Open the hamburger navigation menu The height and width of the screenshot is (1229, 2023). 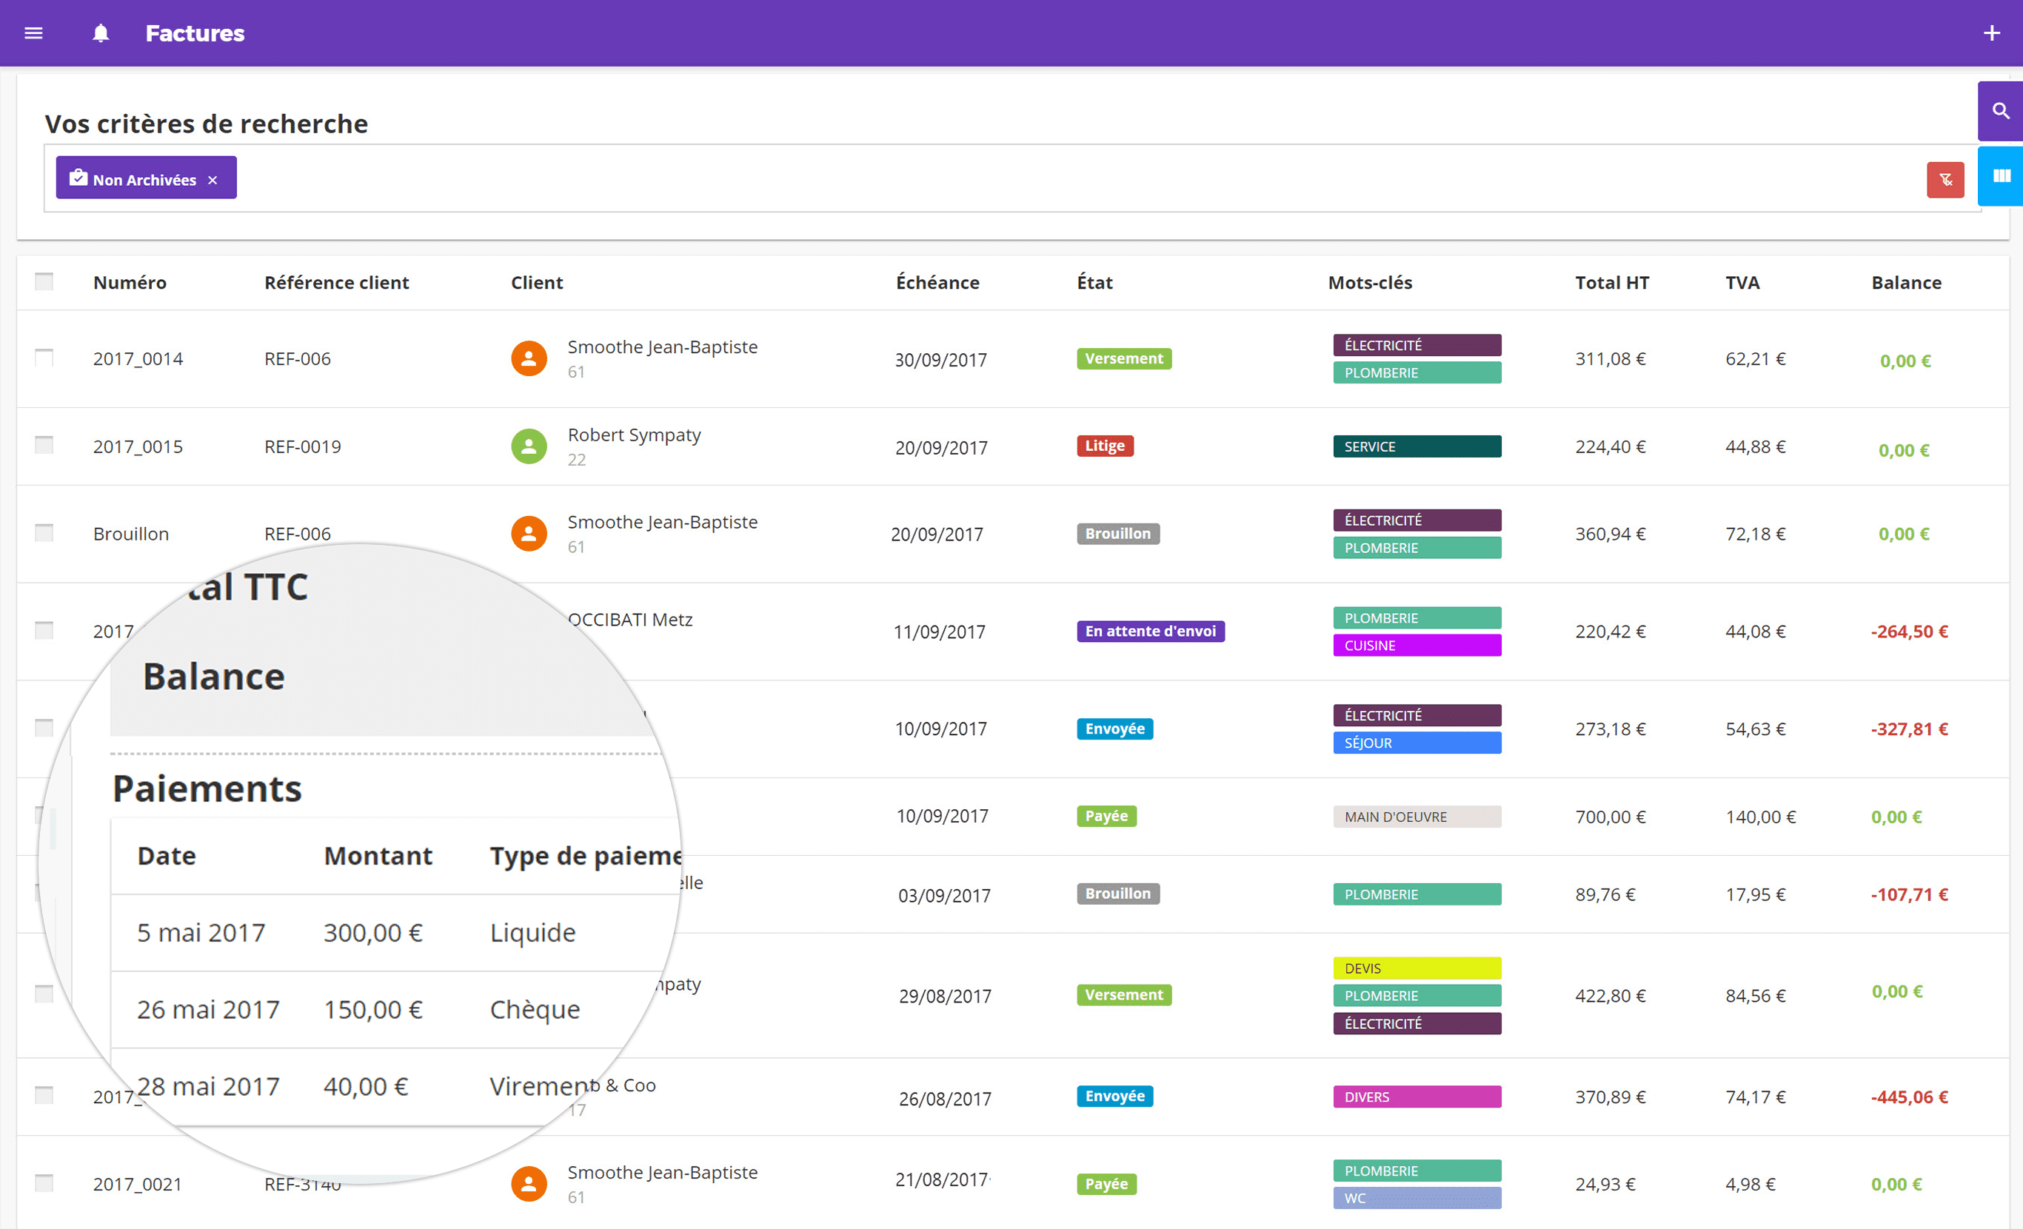[33, 33]
